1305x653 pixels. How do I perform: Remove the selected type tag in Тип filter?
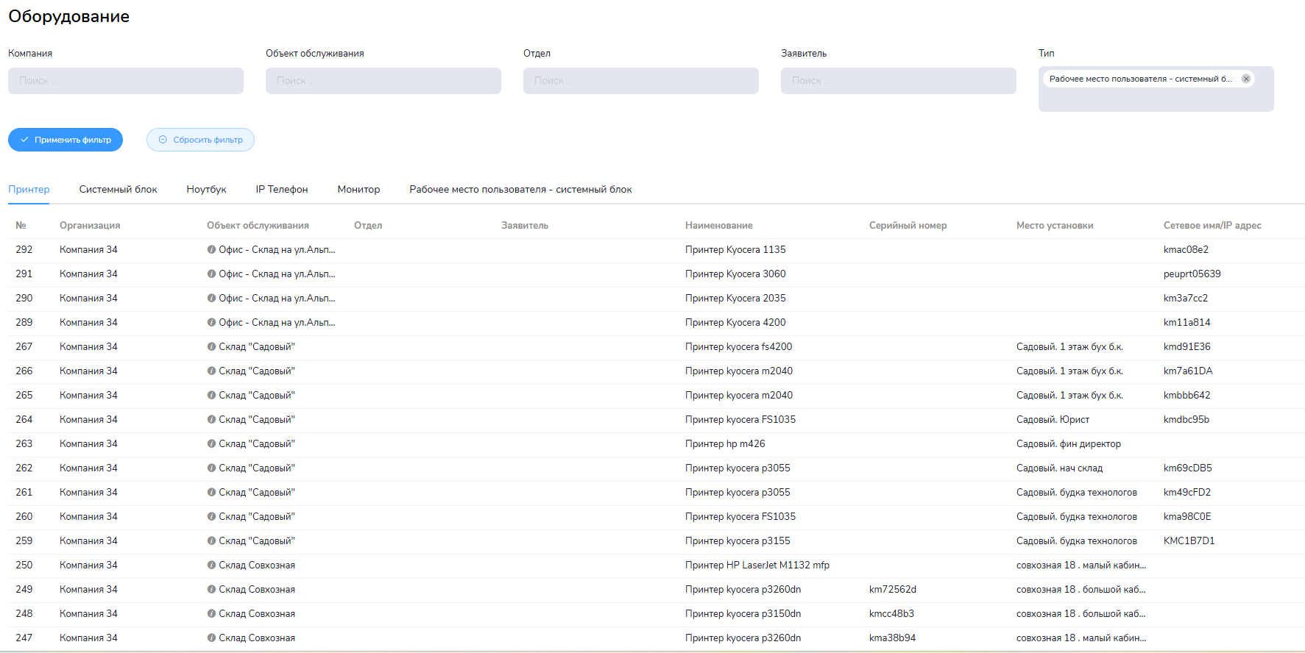pos(1246,79)
